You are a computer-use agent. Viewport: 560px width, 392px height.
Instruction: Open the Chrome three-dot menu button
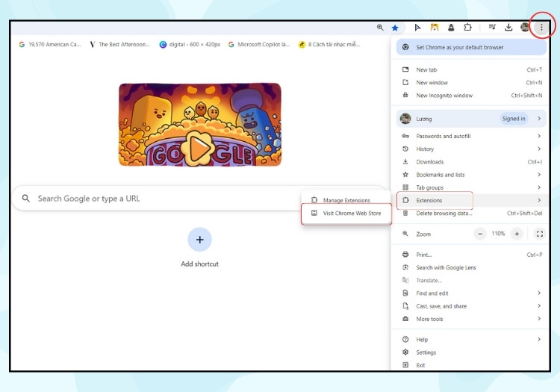point(541,27)
